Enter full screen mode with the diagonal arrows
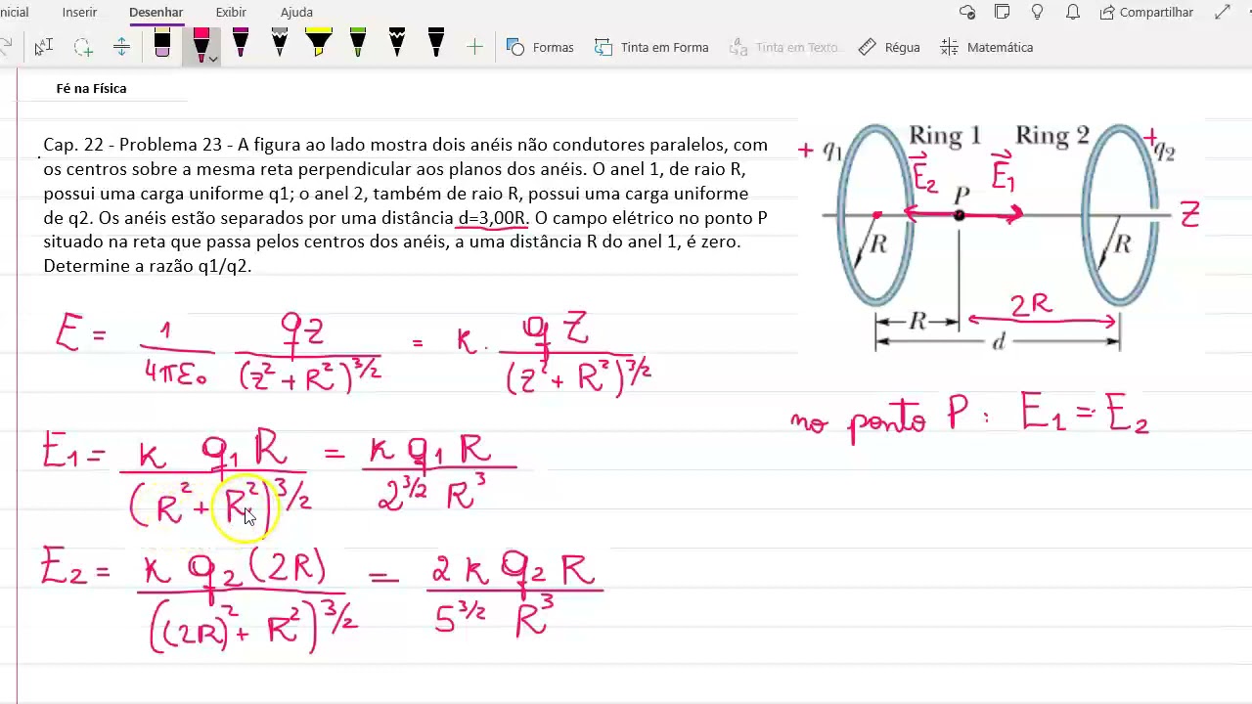This screenshot has width=1252, height=704. point(1223,13)
